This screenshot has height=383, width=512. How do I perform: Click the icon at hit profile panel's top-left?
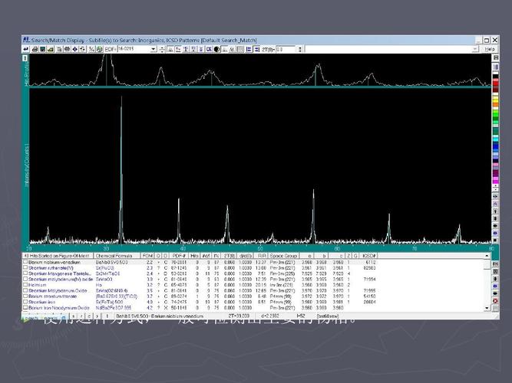coord(25,57)
